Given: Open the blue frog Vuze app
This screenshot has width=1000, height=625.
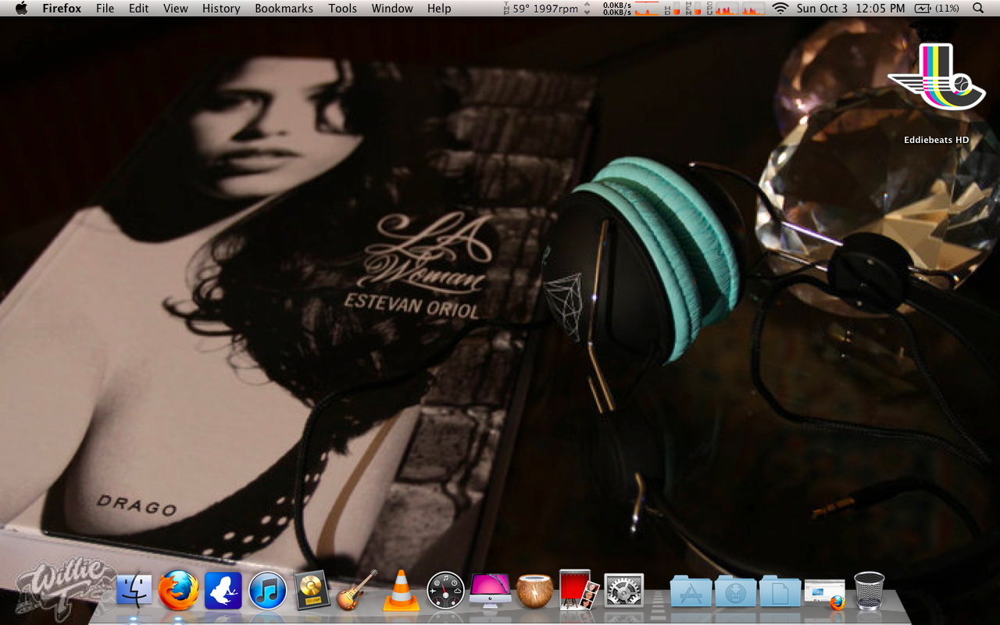Looking at the screenshot, I should pos(223,591).
